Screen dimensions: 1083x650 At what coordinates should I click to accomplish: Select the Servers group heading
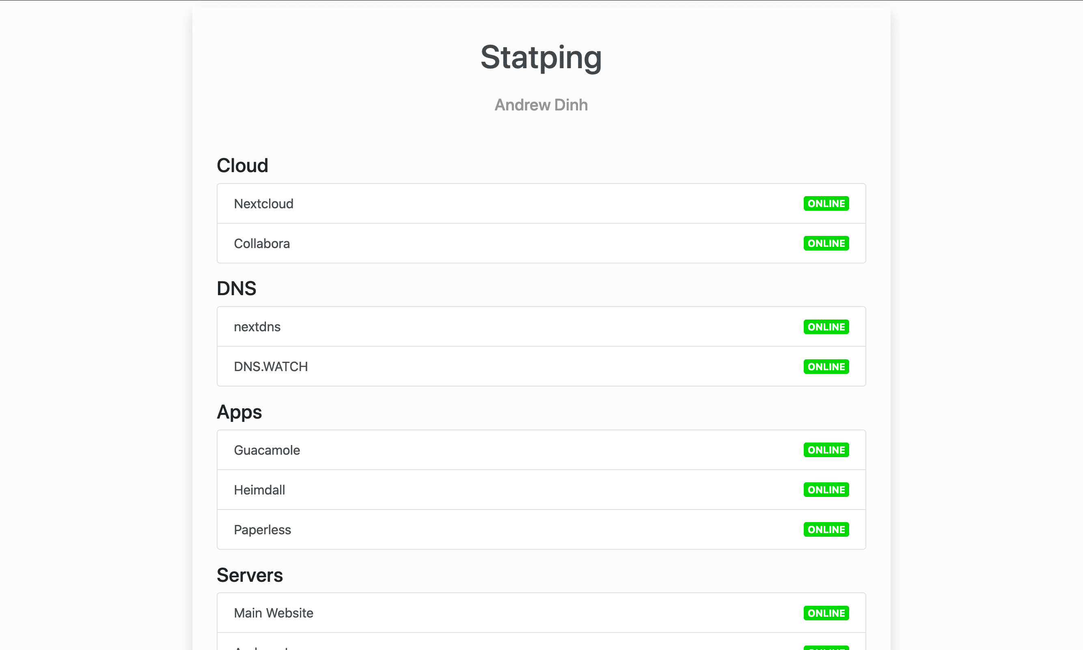pos(250,575)
